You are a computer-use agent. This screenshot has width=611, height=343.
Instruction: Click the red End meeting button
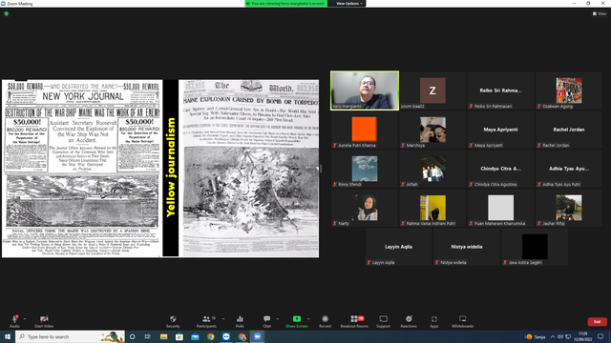[x=597, y=322]
